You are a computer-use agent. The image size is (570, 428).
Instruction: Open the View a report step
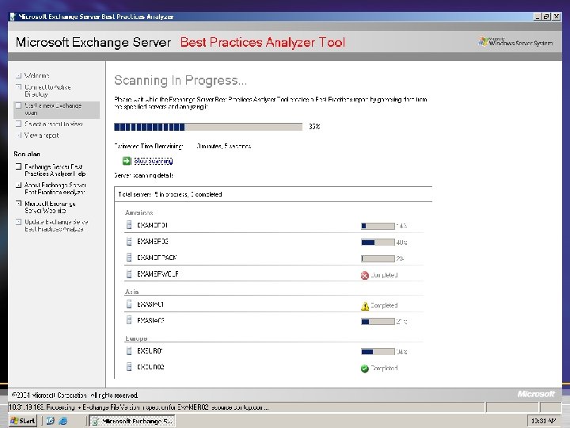coord(41,136)
